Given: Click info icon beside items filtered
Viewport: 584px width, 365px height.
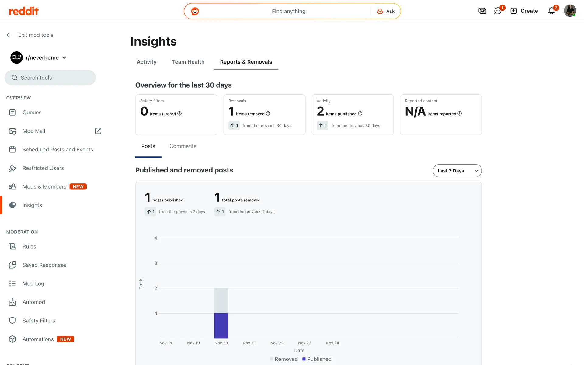Looking at the screenshot, I should [179, 113].
